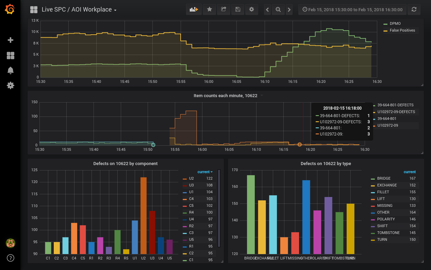The width and height of the screenshot is (431, 270).
Task: Open the Create plus menu in sidebar
Action: (x=10, y=40)
